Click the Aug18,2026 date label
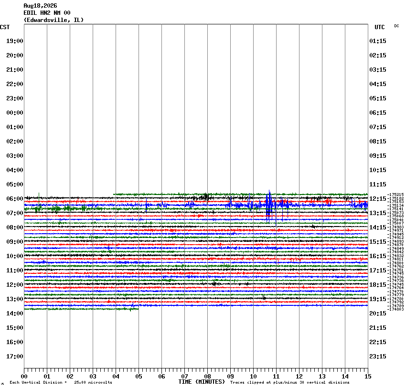The image size is (406, 389). (x=40, y=5)
